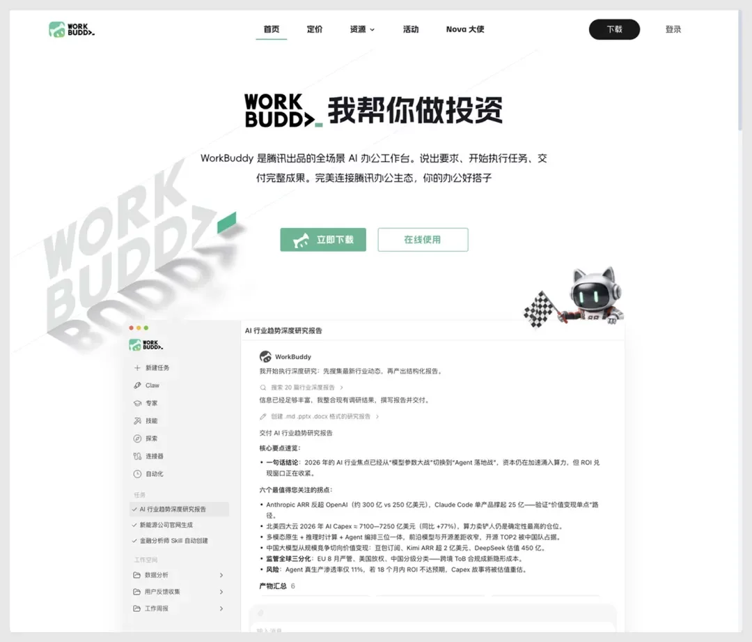Click the WorkBuddy chat avatar icon
This screenshot has width=752, height=642.
tap(265, 356)
